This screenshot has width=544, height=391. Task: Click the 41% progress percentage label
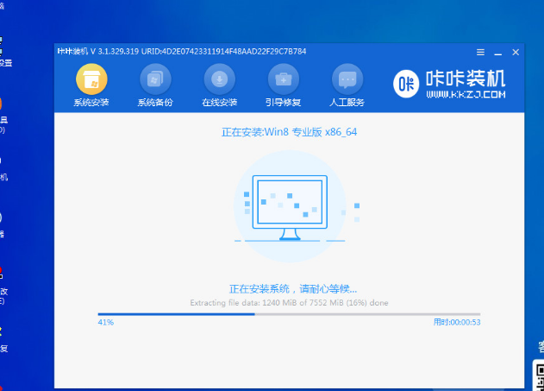tap(105, 322)
